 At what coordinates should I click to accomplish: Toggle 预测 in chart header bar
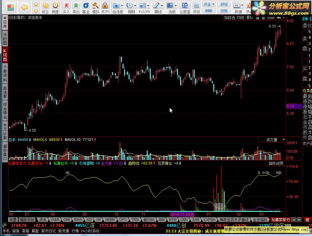[271, 18]
